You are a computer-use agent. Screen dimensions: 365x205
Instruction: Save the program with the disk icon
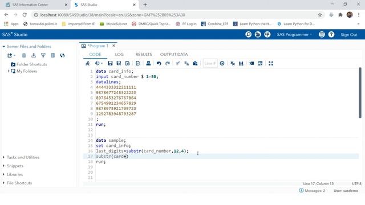click(x=110, y=63)
